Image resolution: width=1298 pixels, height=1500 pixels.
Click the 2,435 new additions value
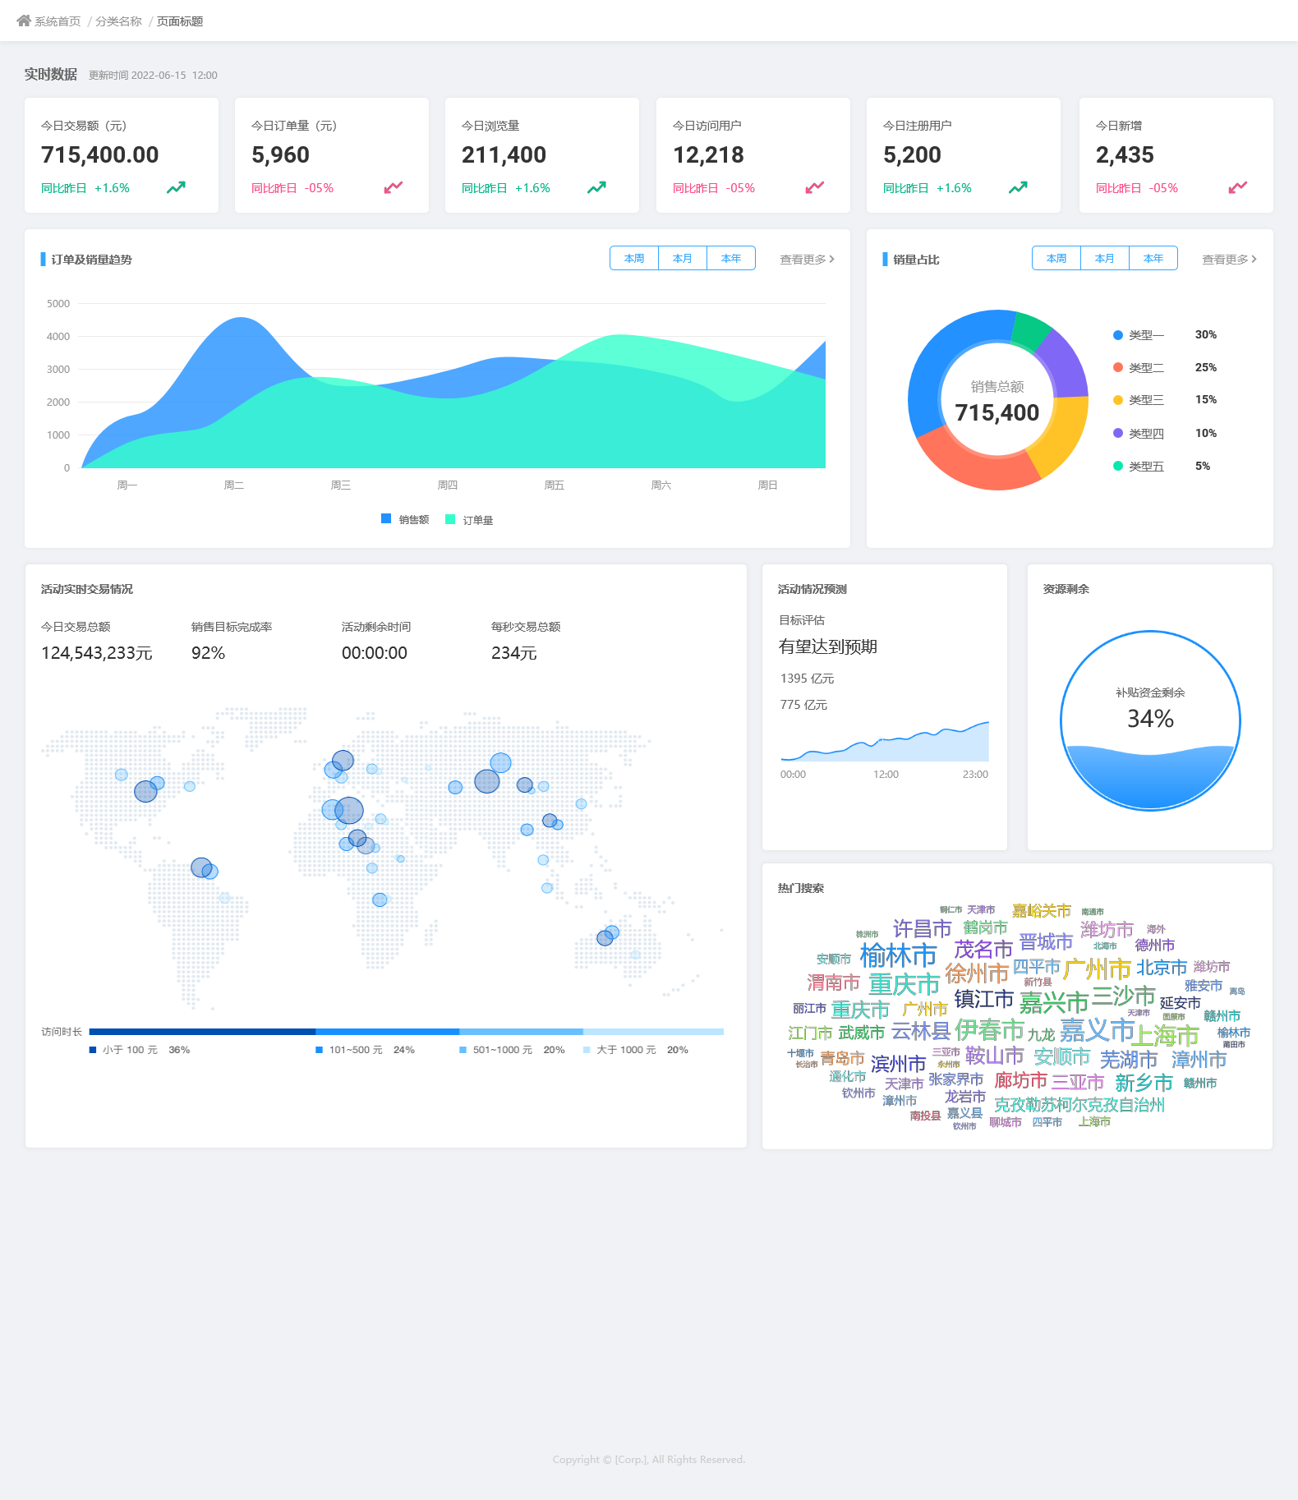pos(1125,154)
